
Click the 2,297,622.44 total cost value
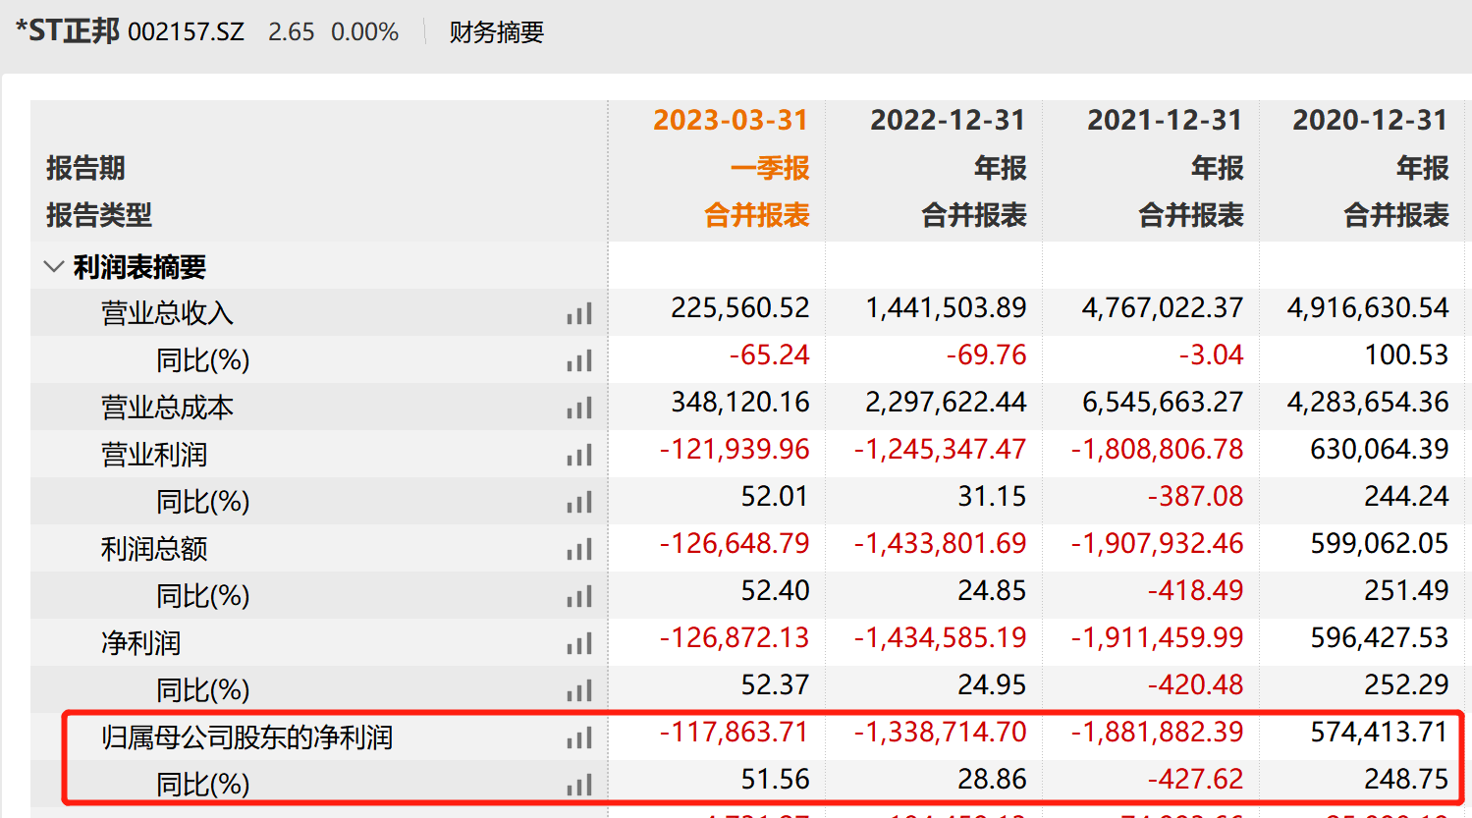pos(946,403)
